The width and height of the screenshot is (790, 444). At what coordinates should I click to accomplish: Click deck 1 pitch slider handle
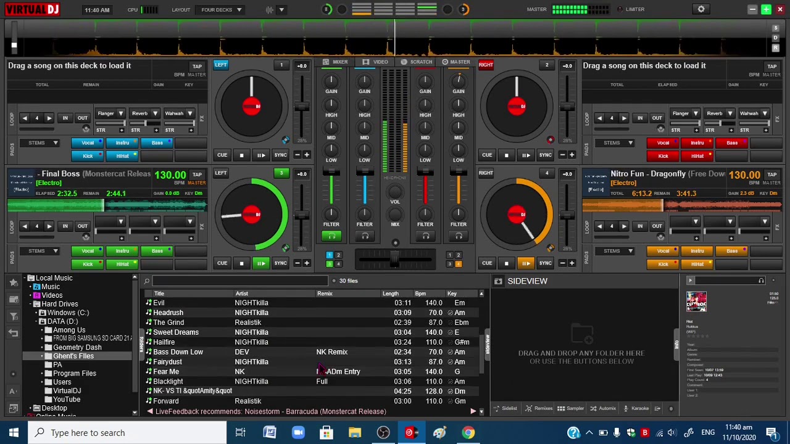coord(301,107)
